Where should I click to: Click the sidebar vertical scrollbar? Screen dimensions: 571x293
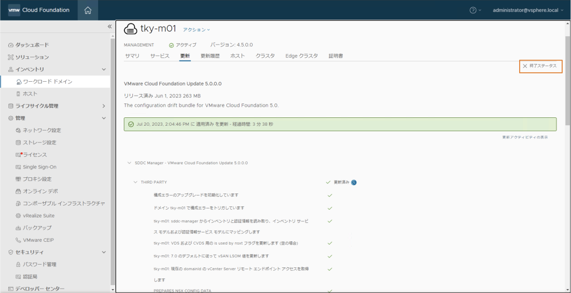(x=113, y=162)
